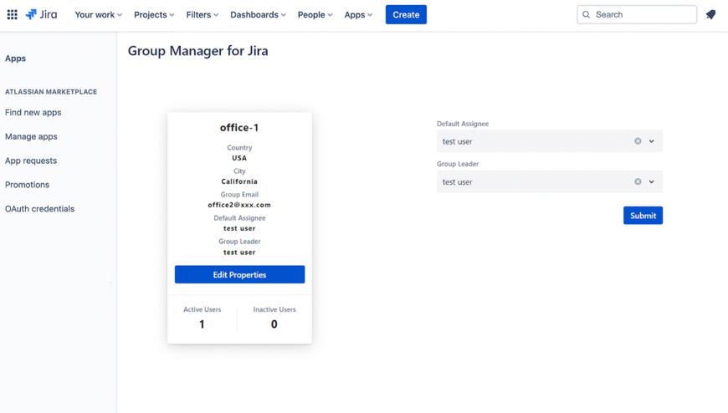Click the Group Manager for Jira heading
The image size is (728, 413).
197,51
